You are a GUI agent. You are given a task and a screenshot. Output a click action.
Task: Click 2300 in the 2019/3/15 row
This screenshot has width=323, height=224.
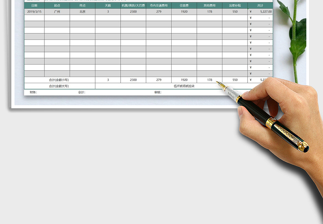pyautogui.click(x=133, y=12)
